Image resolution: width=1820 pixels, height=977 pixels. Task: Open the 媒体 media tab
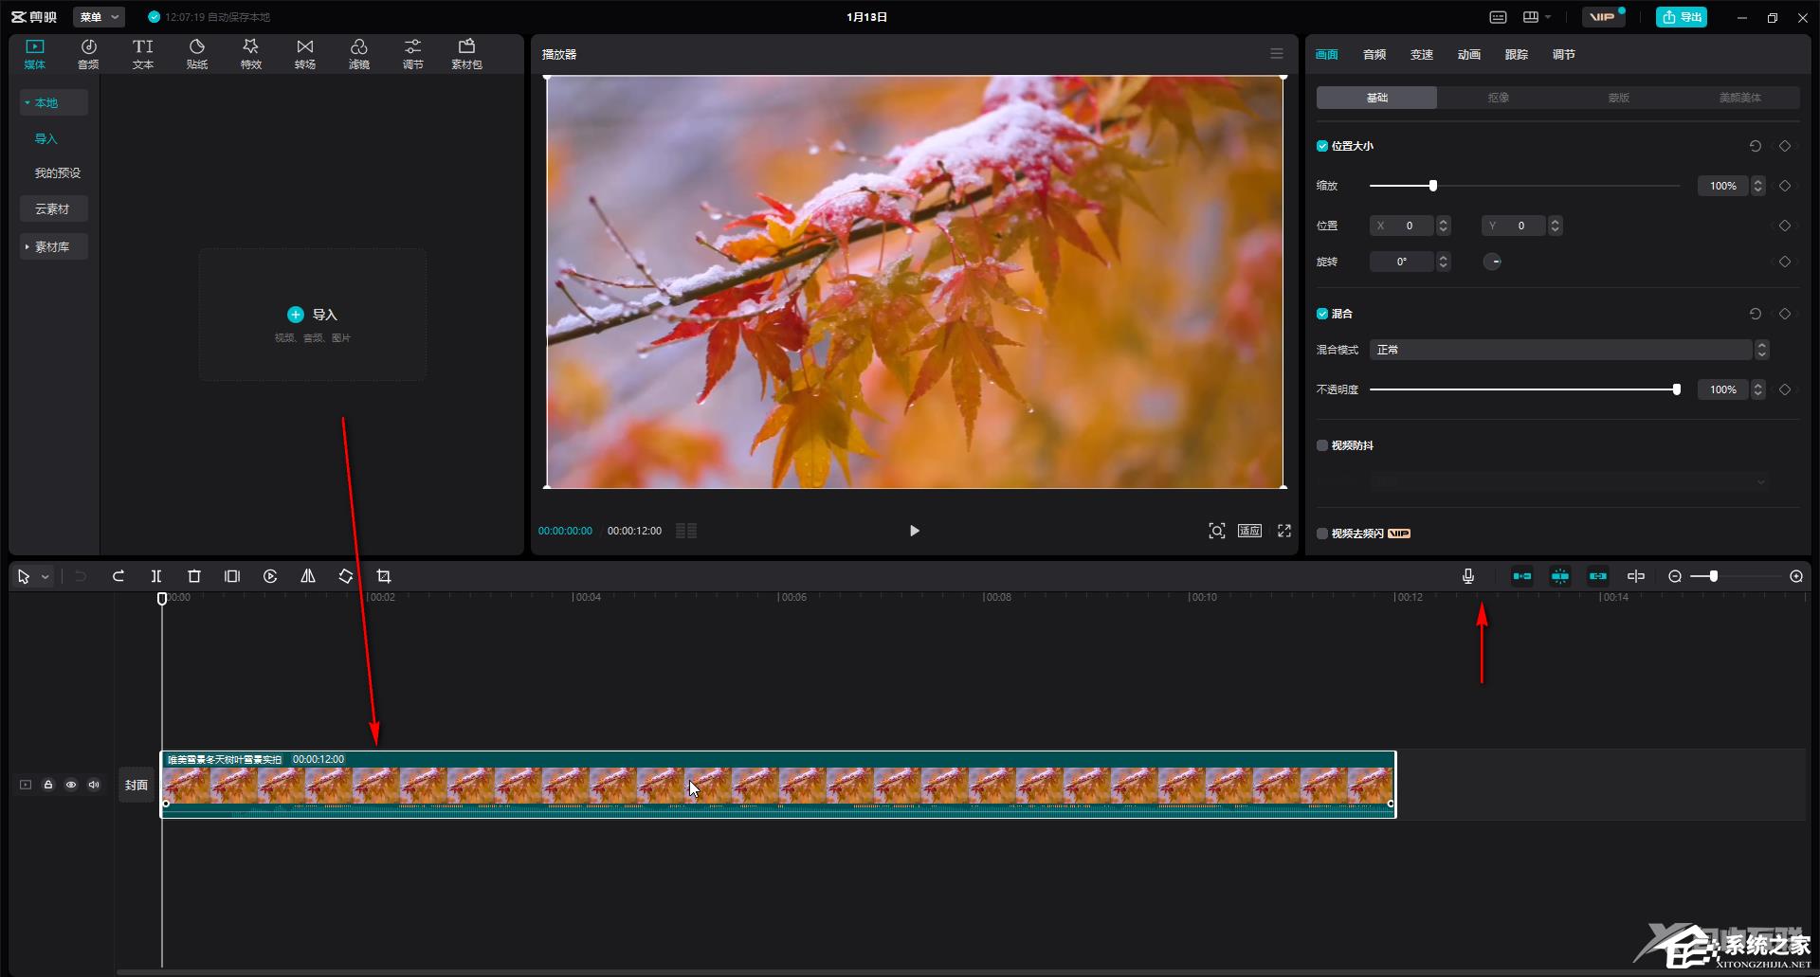35,54
